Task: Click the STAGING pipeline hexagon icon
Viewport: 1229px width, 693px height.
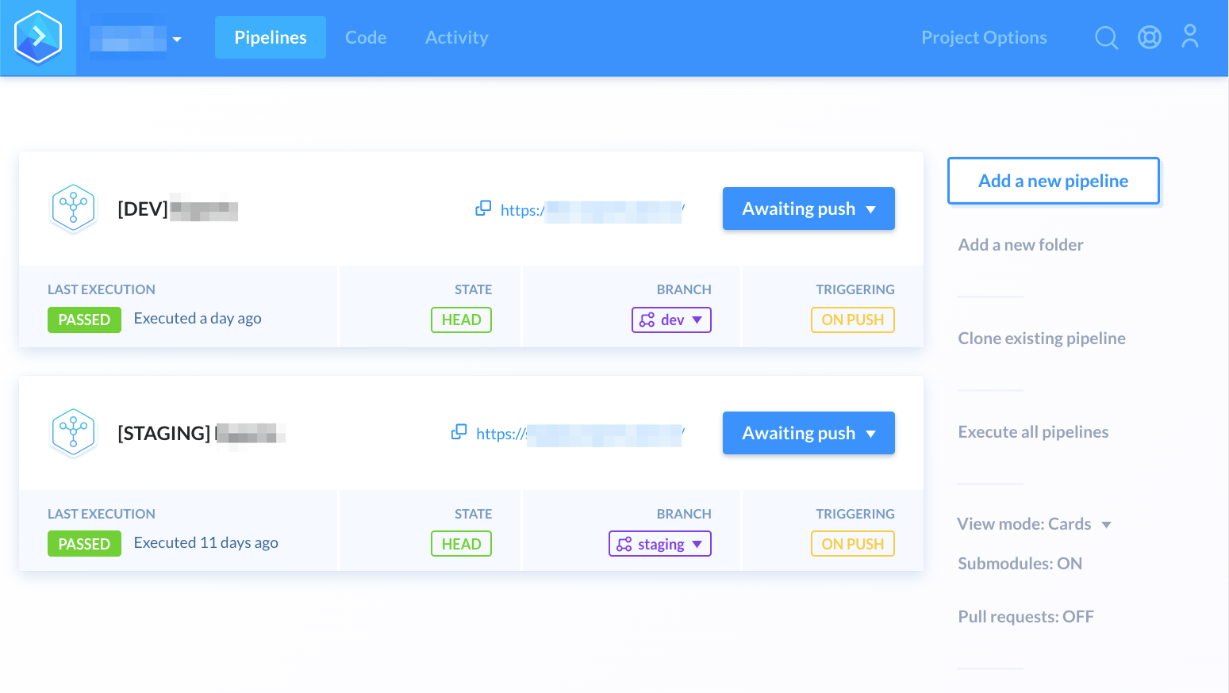Action: click(73, 433)
